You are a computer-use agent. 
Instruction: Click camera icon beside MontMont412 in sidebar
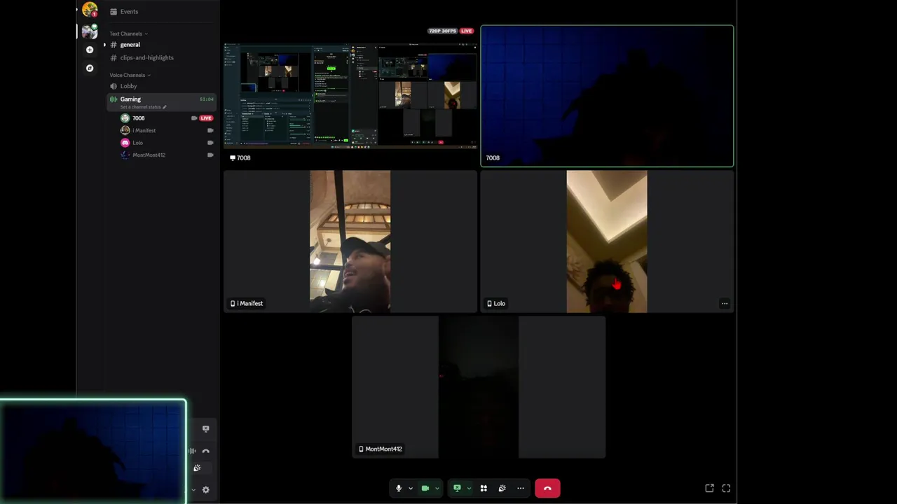click(x=210, y=155)
